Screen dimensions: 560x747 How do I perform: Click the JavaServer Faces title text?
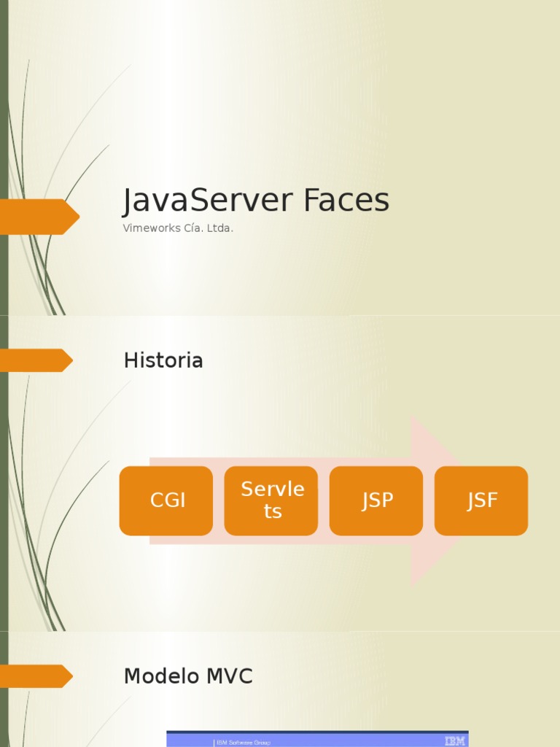tap(256, 201)
